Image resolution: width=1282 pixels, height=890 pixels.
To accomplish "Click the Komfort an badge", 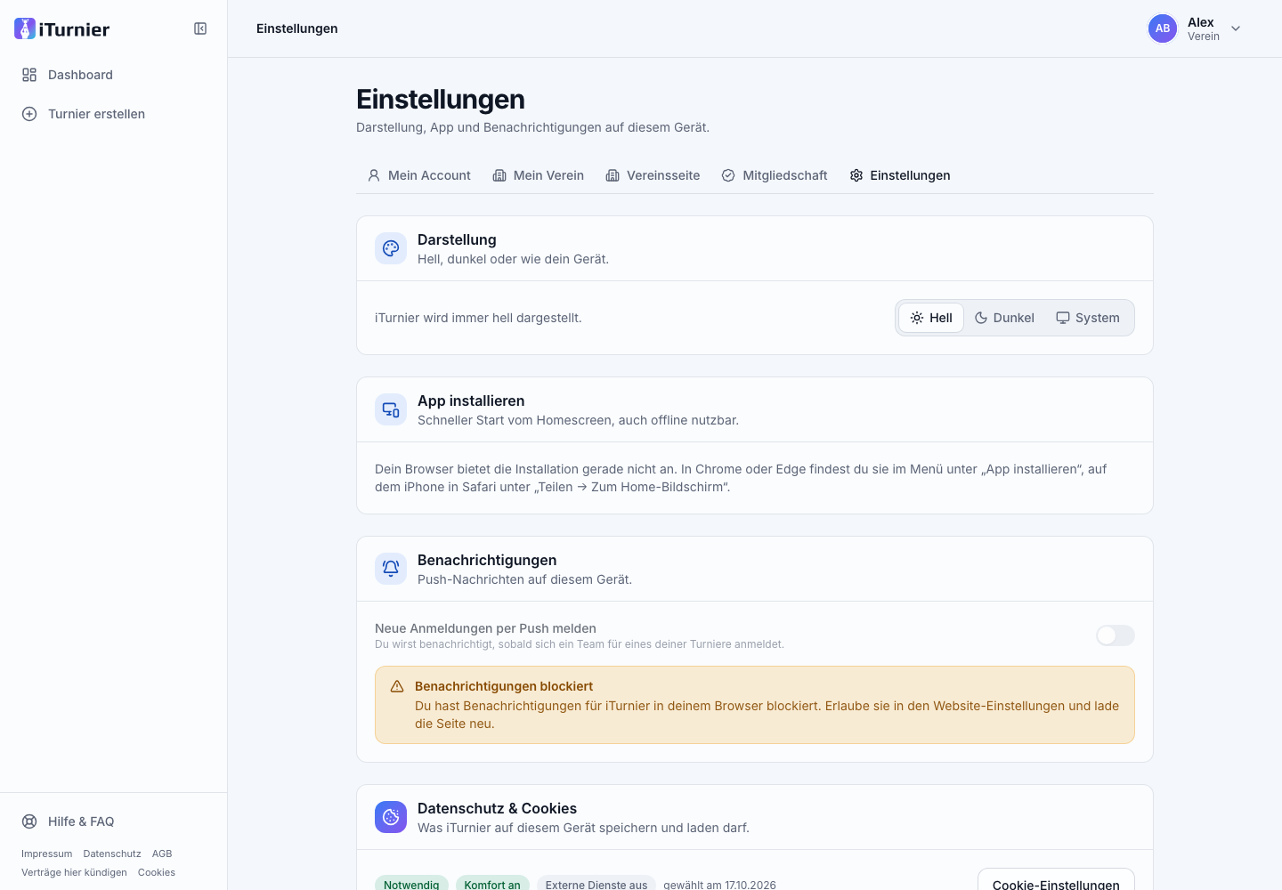I will (x=492, y=884).
